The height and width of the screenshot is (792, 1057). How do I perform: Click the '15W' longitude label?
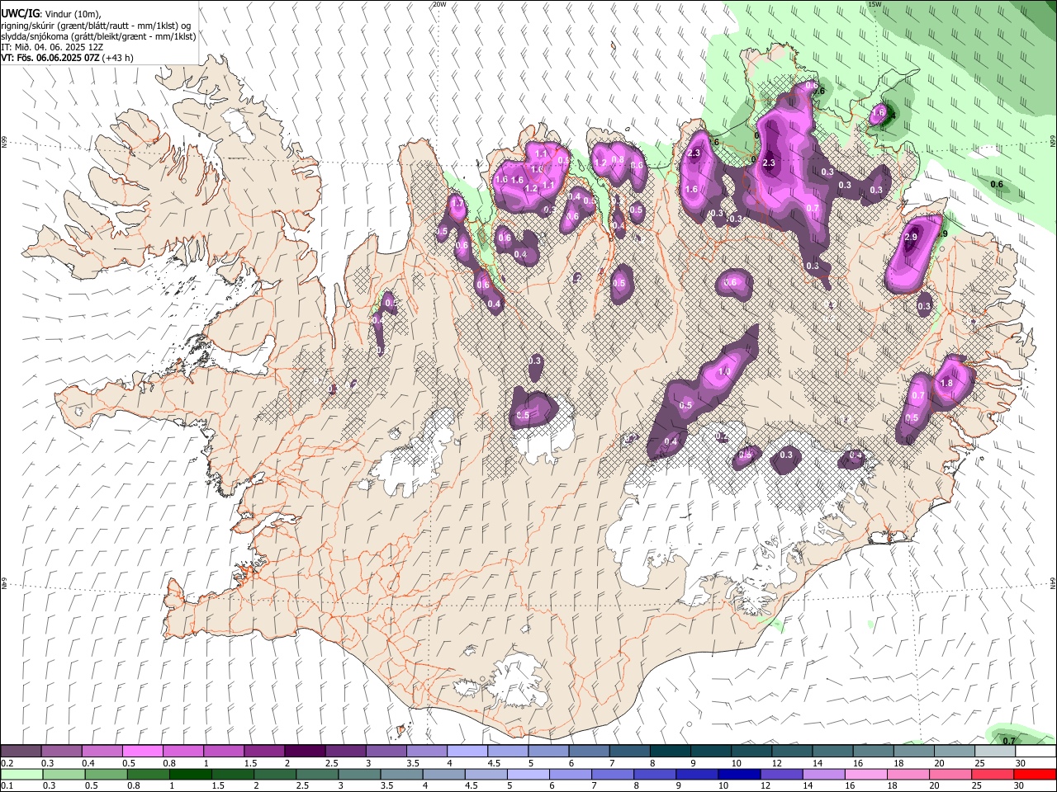[x=875, y=4]
